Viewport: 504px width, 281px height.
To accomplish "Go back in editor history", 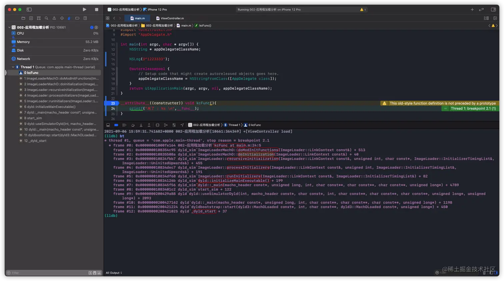I will (114, 18).
